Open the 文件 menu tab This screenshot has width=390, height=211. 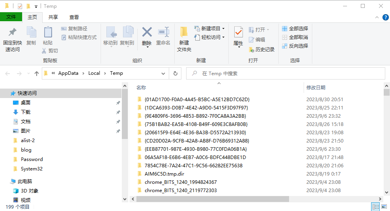coord(11,17)
